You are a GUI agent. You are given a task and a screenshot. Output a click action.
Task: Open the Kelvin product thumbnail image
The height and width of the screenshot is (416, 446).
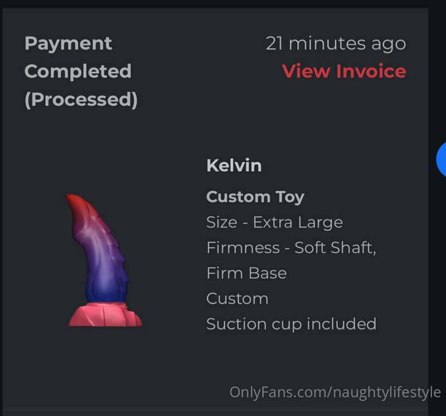point(104,260)
